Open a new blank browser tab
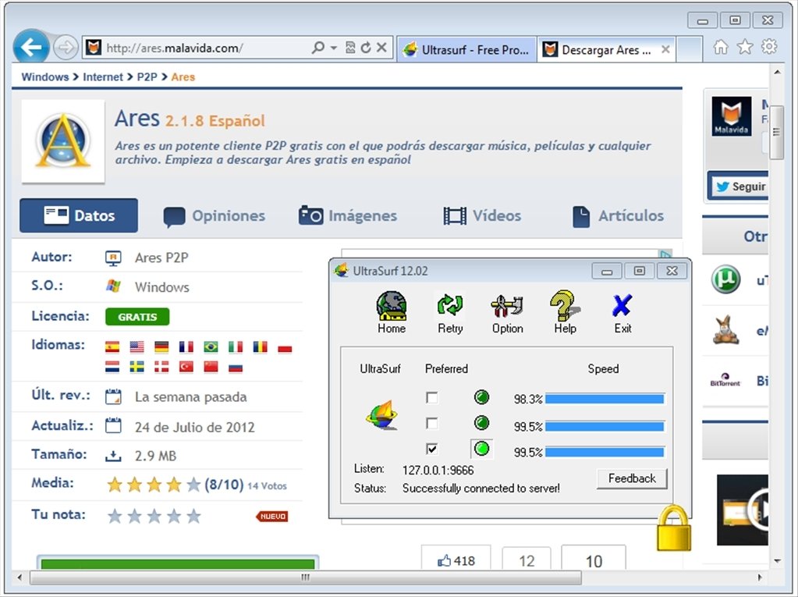798x597 pixels. (690, 49)
